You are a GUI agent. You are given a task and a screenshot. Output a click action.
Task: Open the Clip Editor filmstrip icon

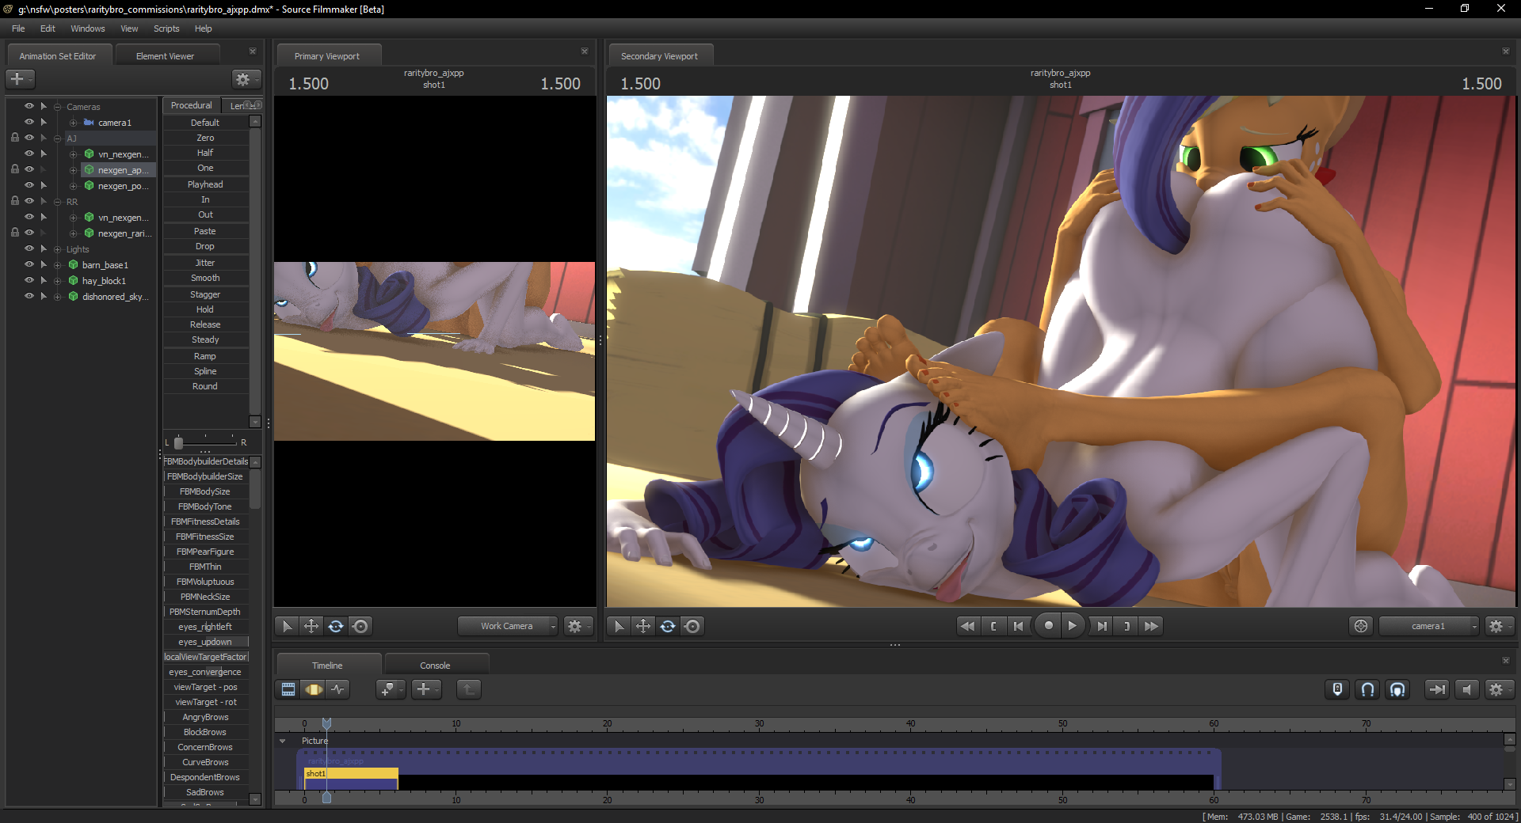click(288, 689)
